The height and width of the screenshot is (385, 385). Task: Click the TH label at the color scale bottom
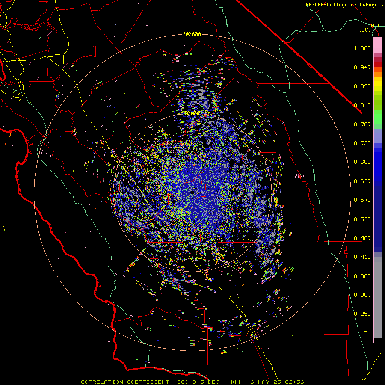tap(367, 333)
